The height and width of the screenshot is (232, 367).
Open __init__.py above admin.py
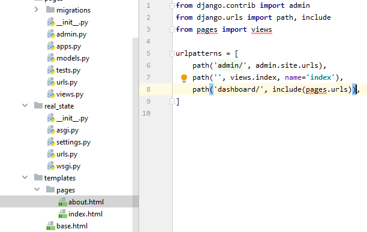tap(72, 22)
